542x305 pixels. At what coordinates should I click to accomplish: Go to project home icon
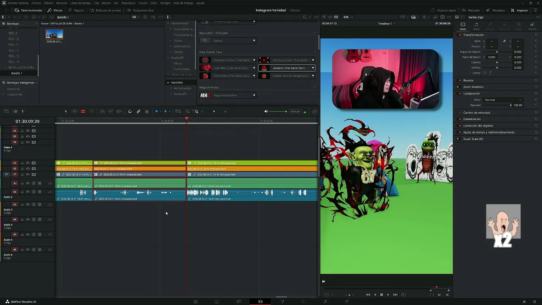tap(524, 302)
